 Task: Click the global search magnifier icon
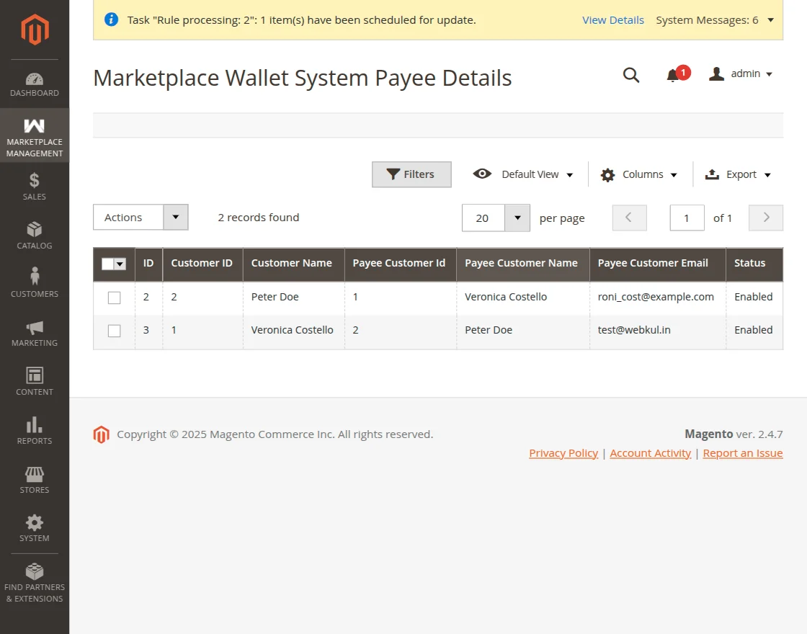point(631,74)
